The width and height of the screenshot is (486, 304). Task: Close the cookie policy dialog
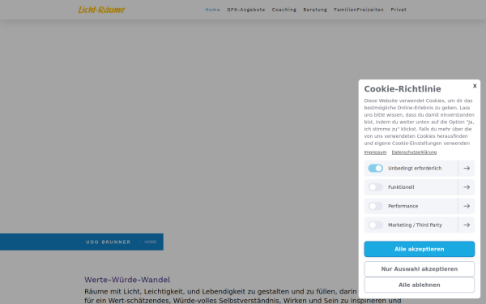pos(475,86)
